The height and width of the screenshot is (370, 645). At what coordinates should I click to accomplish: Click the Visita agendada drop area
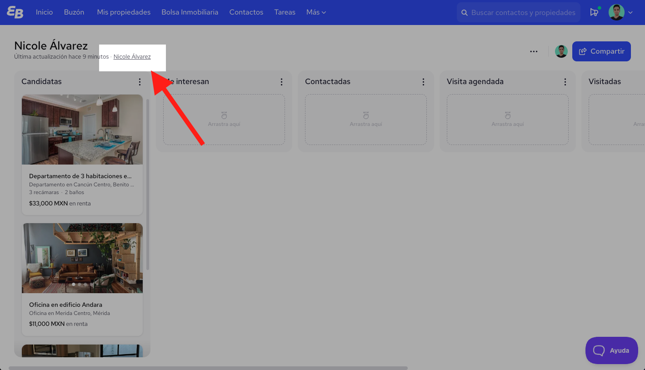pos(508,120)
